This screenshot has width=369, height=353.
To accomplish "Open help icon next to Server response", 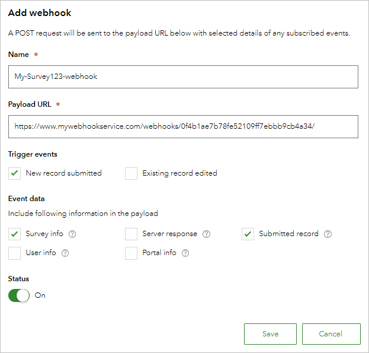I will coord(206,234).
